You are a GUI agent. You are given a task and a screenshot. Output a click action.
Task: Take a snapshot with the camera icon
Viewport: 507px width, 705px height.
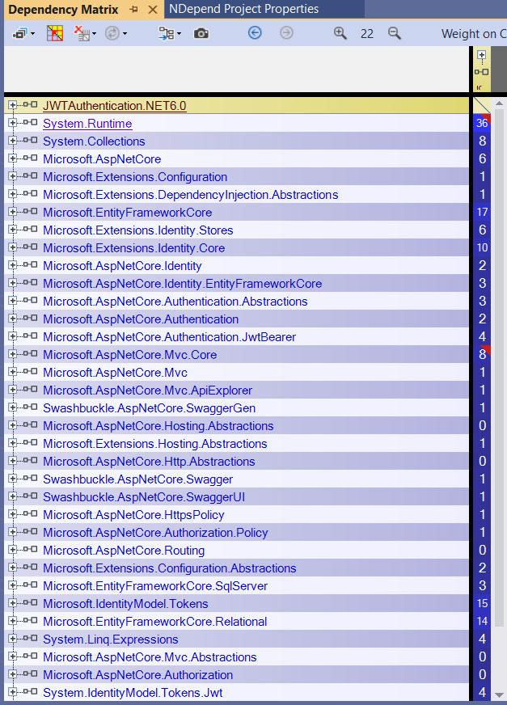[x=201, y=34]
